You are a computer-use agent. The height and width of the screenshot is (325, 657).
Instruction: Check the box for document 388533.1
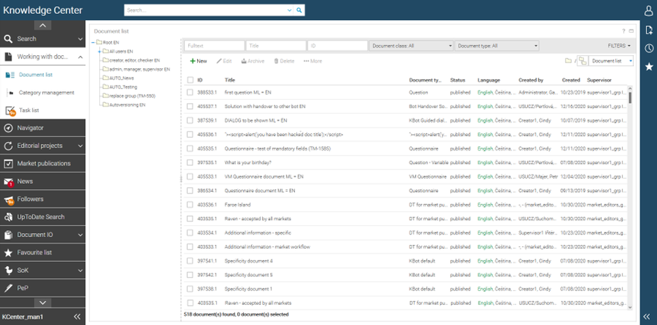[191, 92]
